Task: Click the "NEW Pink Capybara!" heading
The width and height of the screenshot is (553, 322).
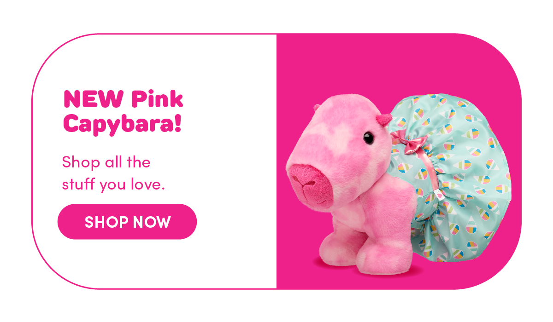Action: pos(123,111)
